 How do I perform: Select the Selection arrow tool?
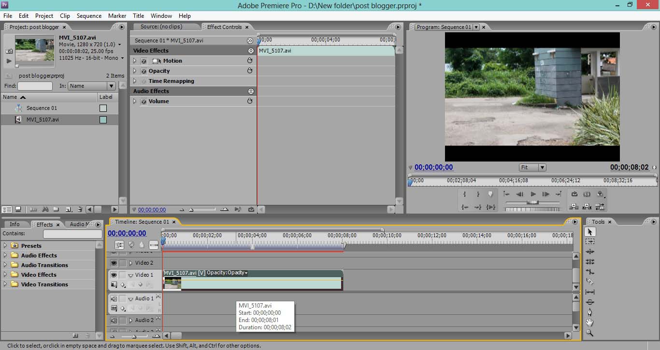coord(590,232)
